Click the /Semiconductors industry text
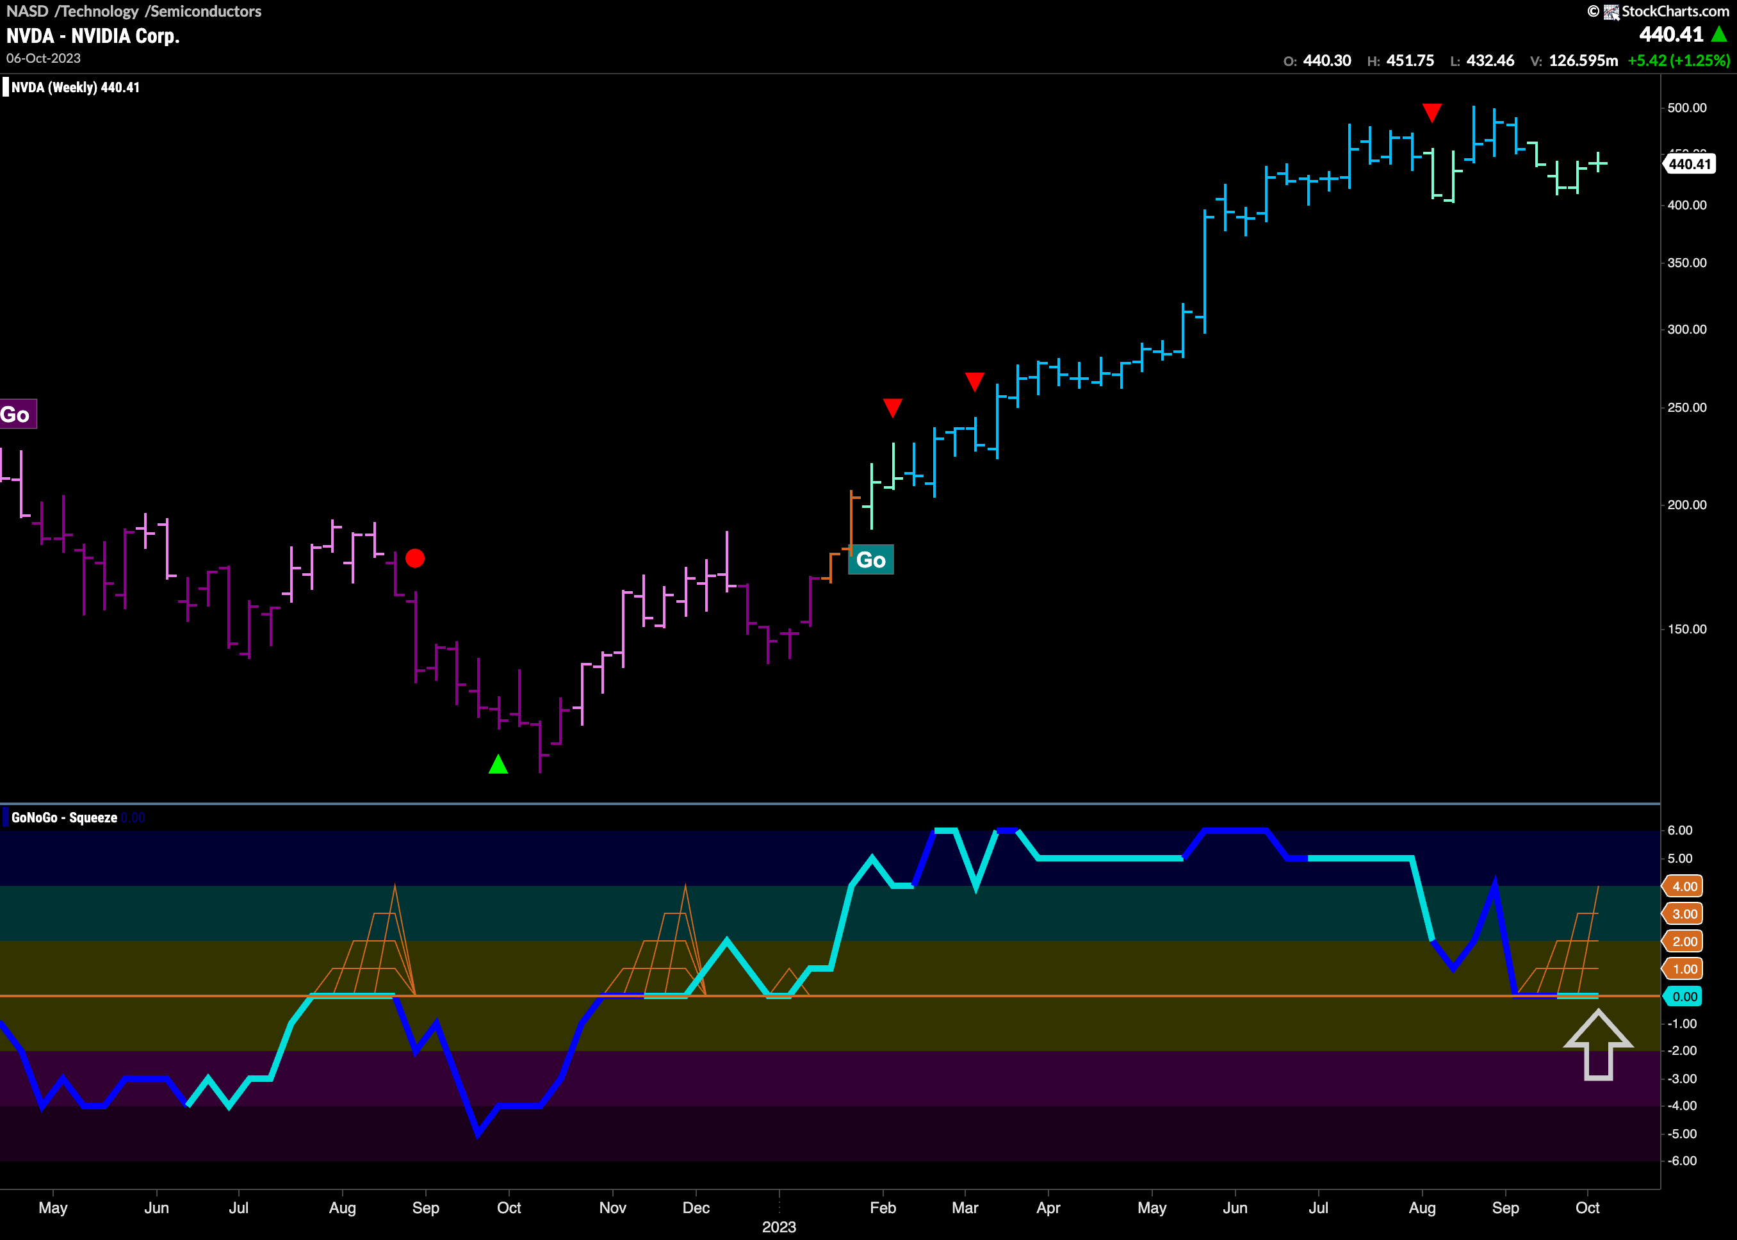 (203, 12)
